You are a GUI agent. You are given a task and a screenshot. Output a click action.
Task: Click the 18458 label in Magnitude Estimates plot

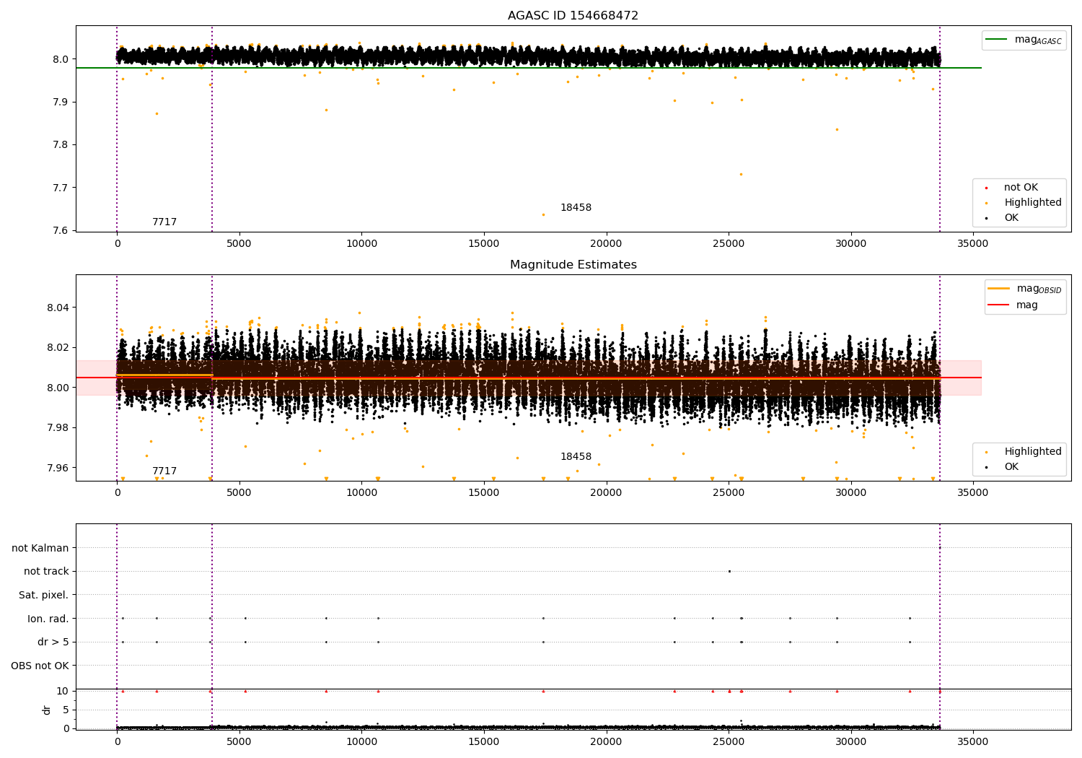(576, 457)
